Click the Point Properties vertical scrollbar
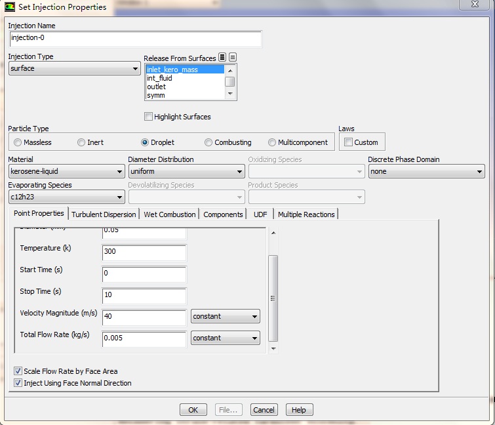This screenshot has width=495, height=425. point(273,298)
